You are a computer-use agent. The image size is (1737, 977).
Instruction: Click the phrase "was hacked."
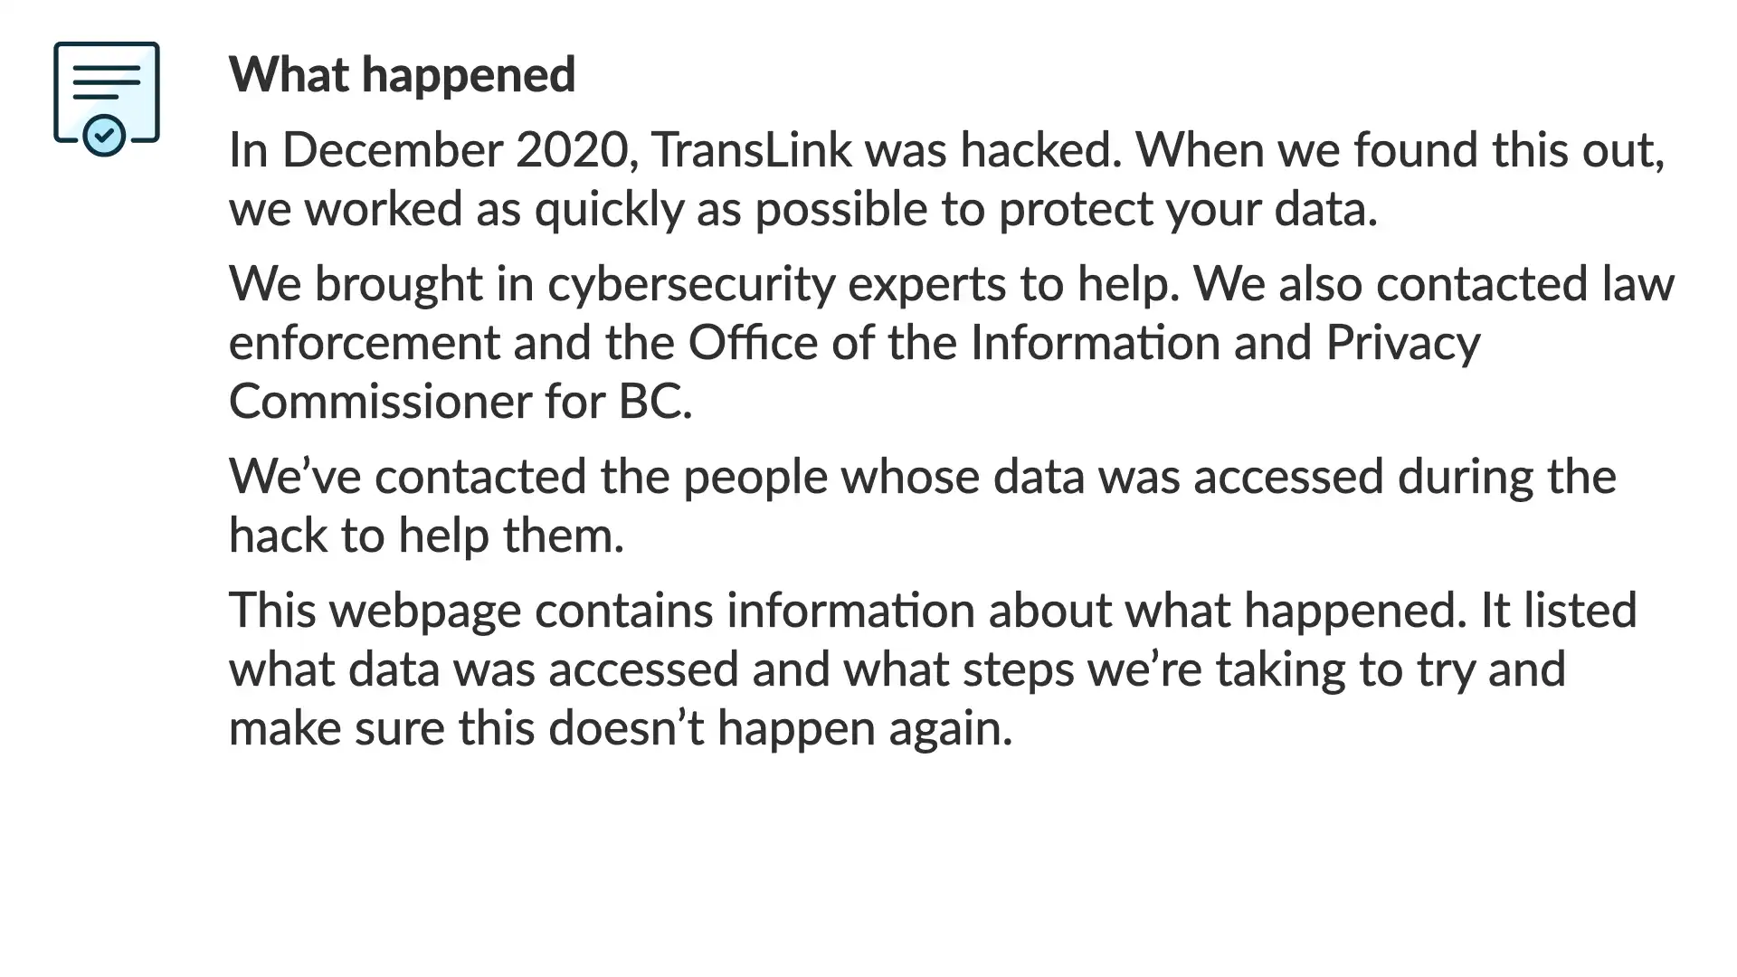(993, 149)
